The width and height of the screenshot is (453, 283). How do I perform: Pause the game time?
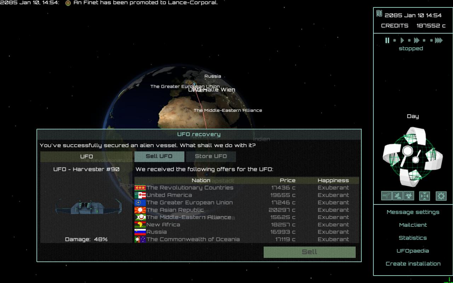coord(387,40)
